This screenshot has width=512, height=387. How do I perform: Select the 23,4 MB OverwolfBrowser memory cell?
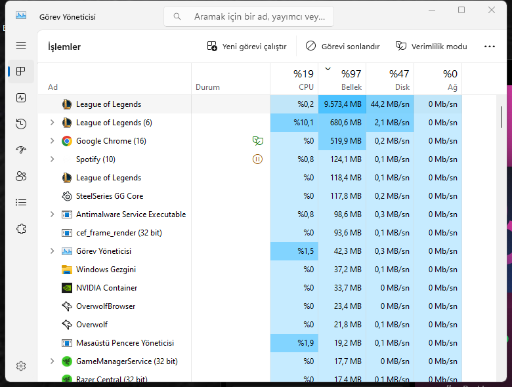coord(342,306)
